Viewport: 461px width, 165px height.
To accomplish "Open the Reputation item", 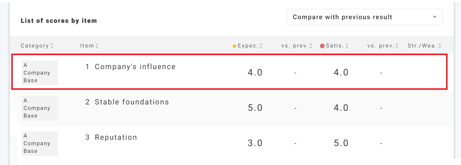I will coord(116,137).
